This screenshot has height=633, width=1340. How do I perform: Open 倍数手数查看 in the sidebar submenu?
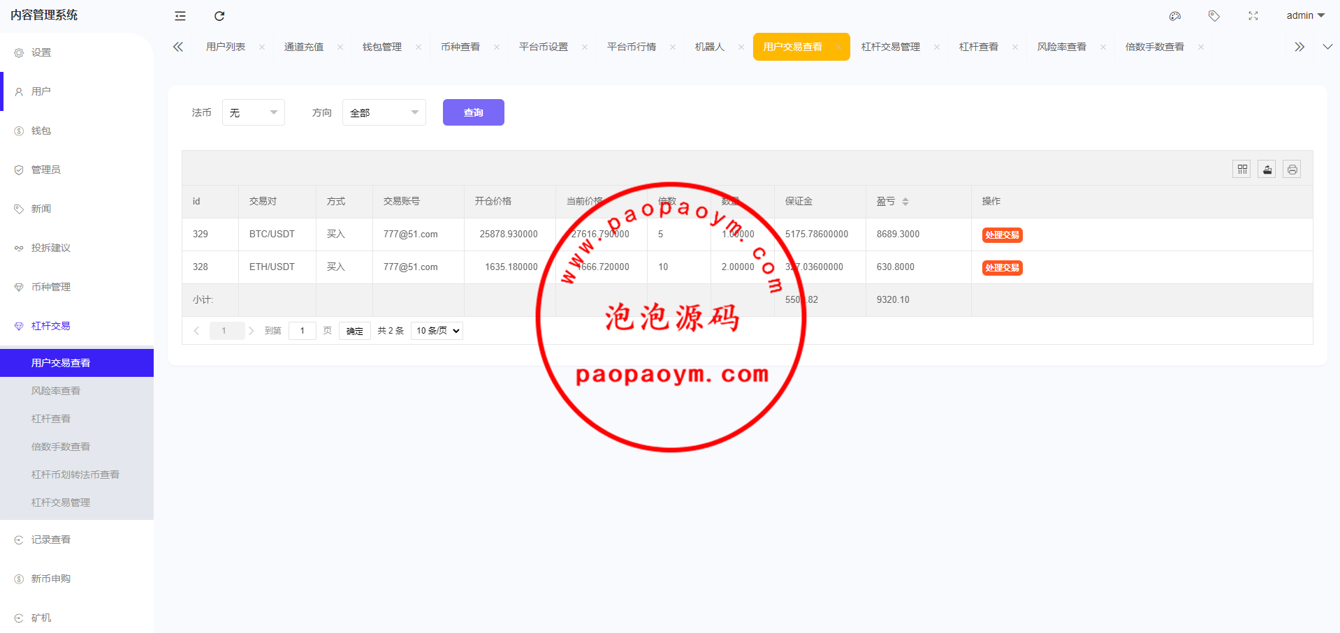point(77,447)
